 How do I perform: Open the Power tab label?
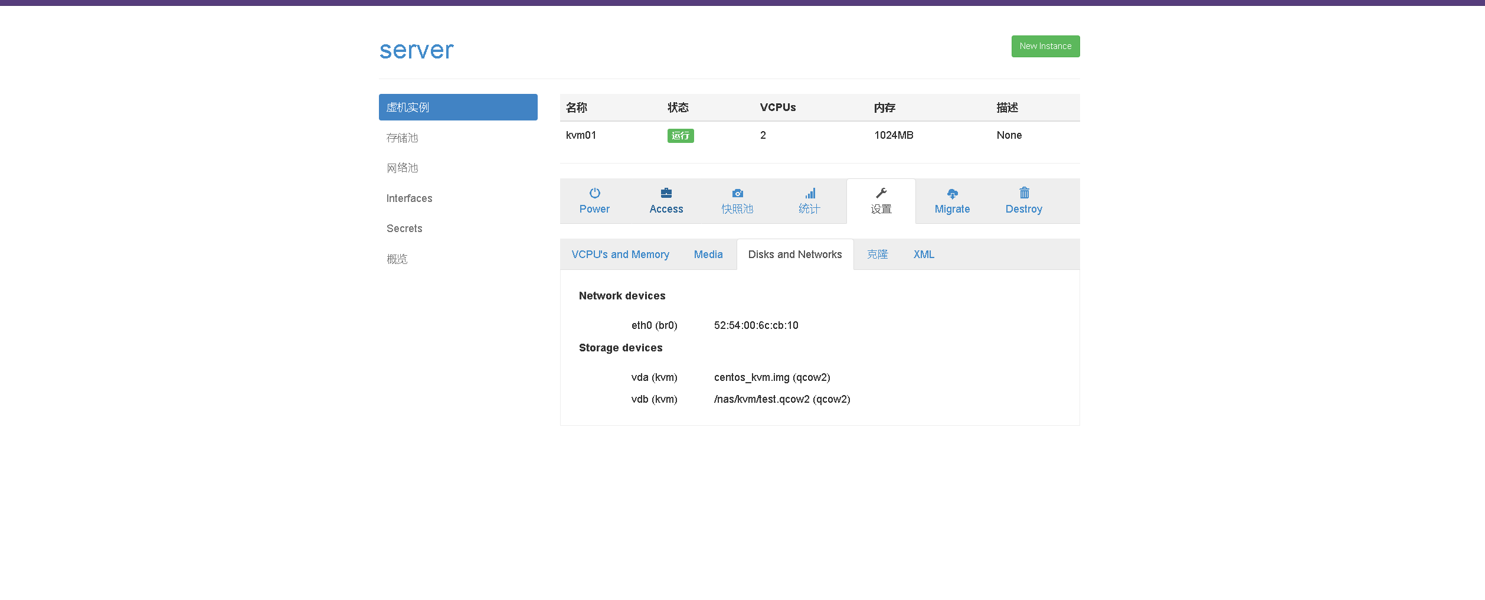[594, 209]
